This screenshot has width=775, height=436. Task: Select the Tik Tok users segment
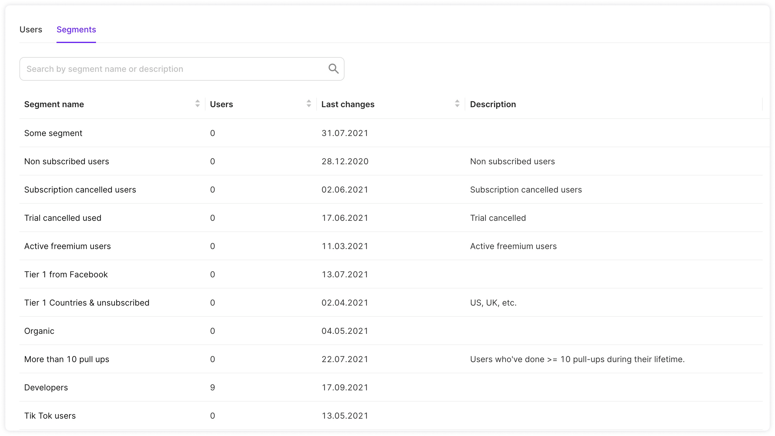coord(50,416)
